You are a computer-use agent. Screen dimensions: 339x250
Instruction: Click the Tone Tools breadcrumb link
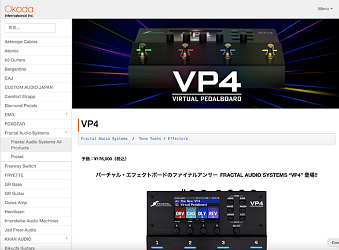point(150,139)
